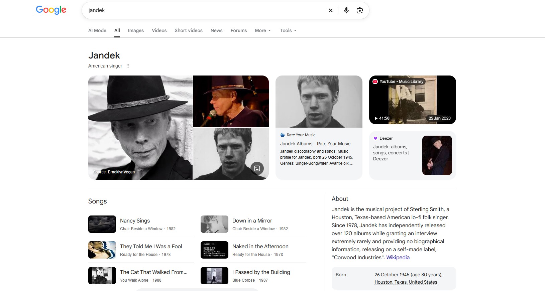Open the song They Told Me I Was a Fool

(151, 246)
